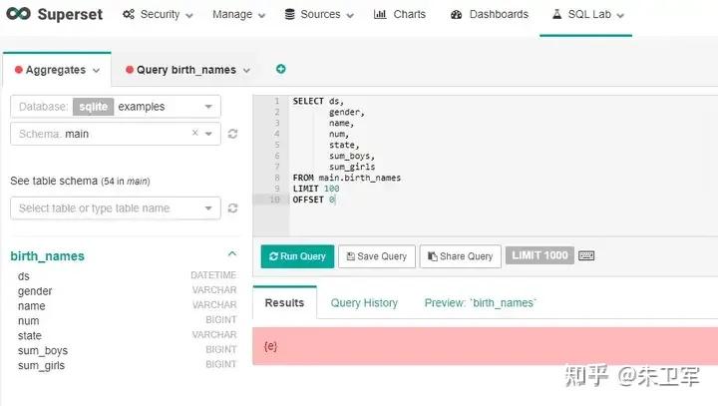Refresh the table list

point(232,208)
